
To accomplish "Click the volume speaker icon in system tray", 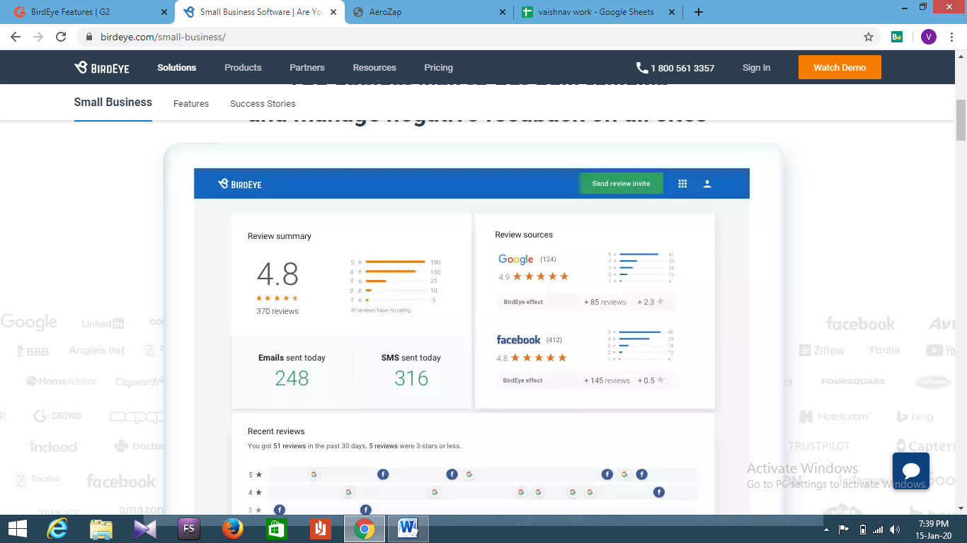I will (895, 530).
